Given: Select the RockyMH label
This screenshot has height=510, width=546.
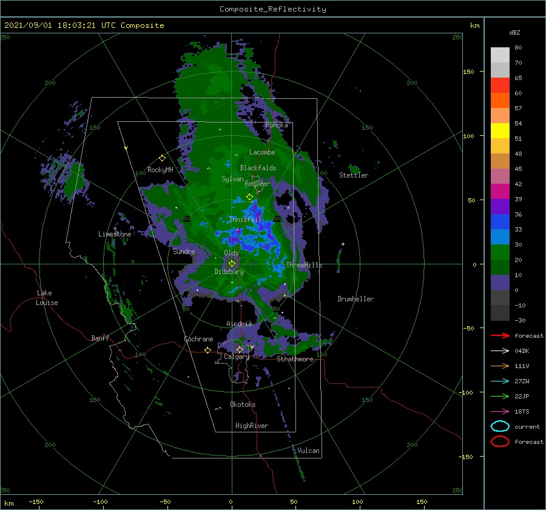Looking at the screenshot, I should pyautogui.click(x=160, y=170).
